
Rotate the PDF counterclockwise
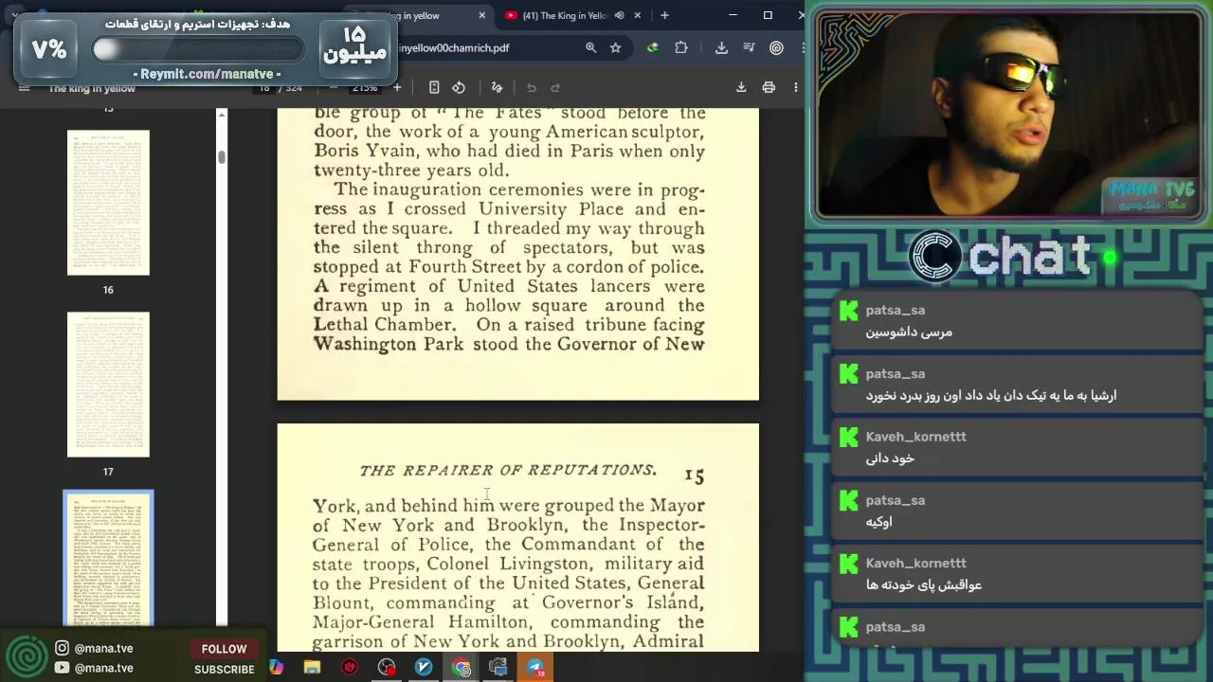[x=459, y=88]
